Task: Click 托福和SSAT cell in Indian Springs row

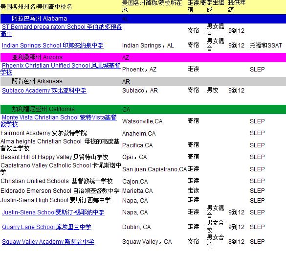Action: (266, 46)
